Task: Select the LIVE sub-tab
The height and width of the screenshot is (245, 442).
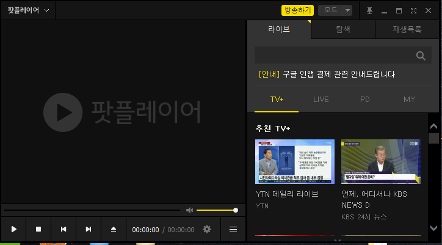Action: click(321, 100)
